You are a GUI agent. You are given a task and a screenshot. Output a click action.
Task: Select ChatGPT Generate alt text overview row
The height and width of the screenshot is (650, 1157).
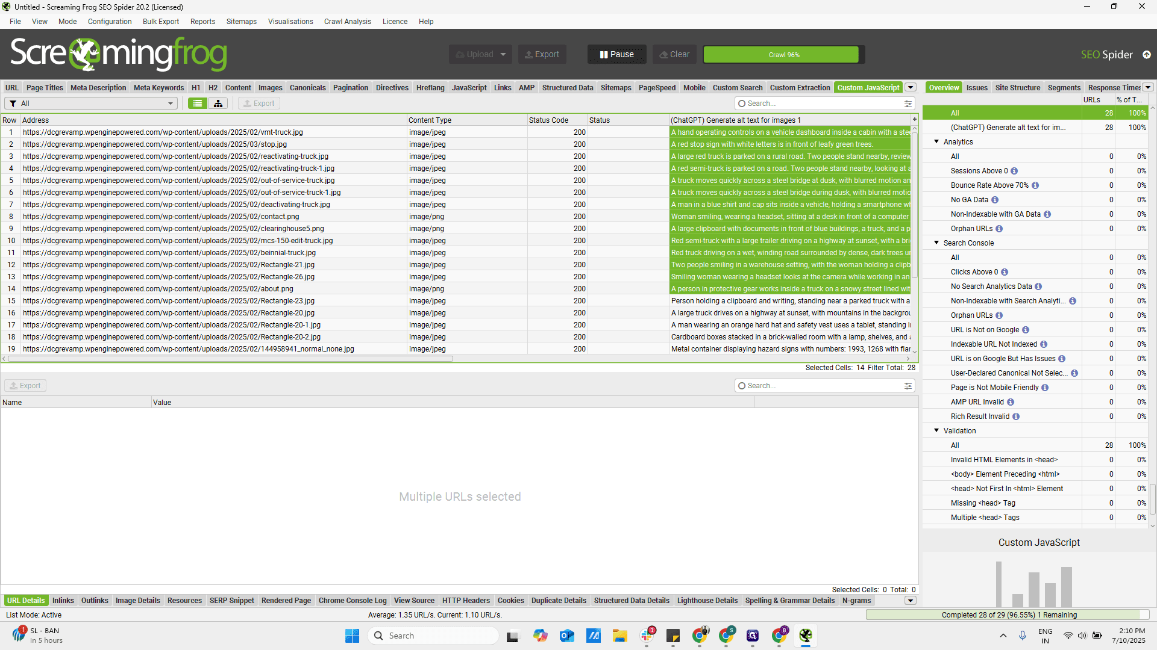tap(1035, 128)
